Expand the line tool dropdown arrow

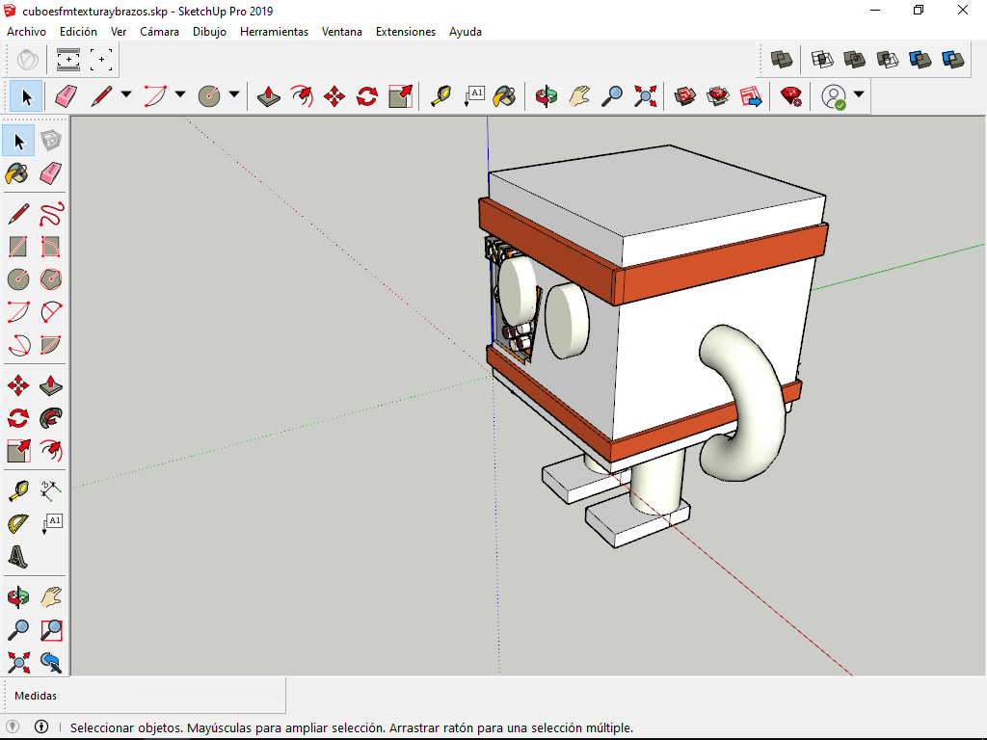pos(126,95)
